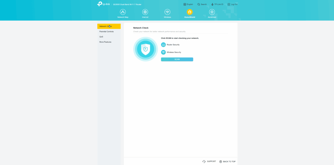
Task: Open the Wireless wifi icon
Action: tap(167, 12)
